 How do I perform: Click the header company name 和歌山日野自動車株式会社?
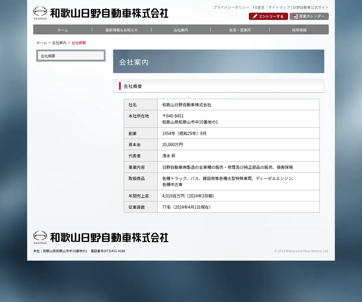(109, 13)
